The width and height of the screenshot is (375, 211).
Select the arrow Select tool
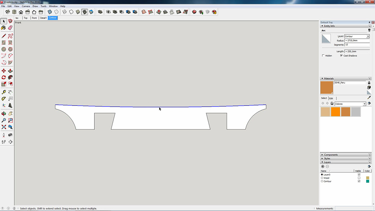(x=4, y=21)
